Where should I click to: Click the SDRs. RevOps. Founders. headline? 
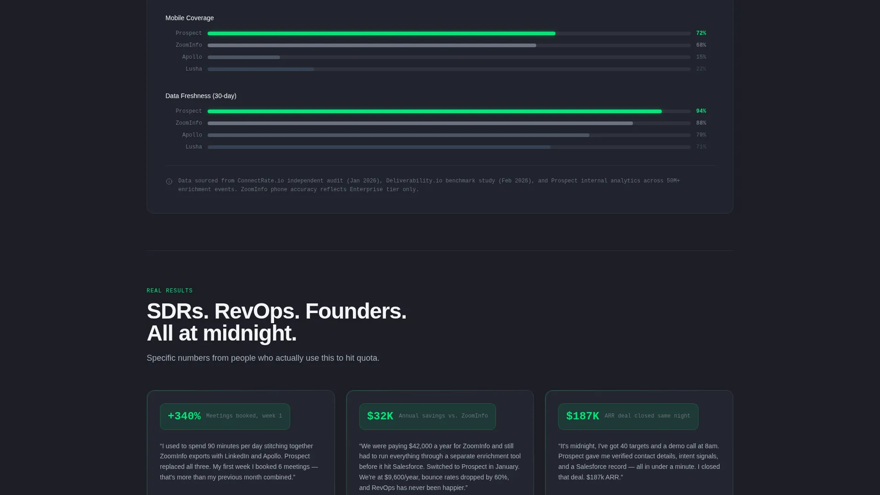tap(276, 322)
